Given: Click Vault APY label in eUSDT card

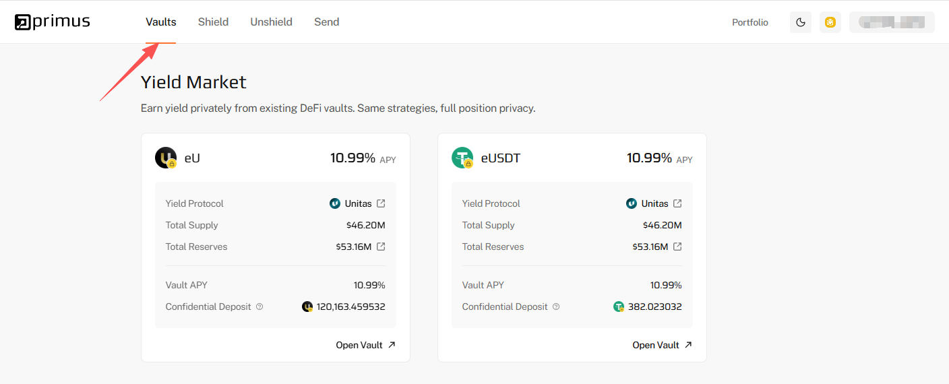Looking at the screenshot, I should click(x=483, y=285).
